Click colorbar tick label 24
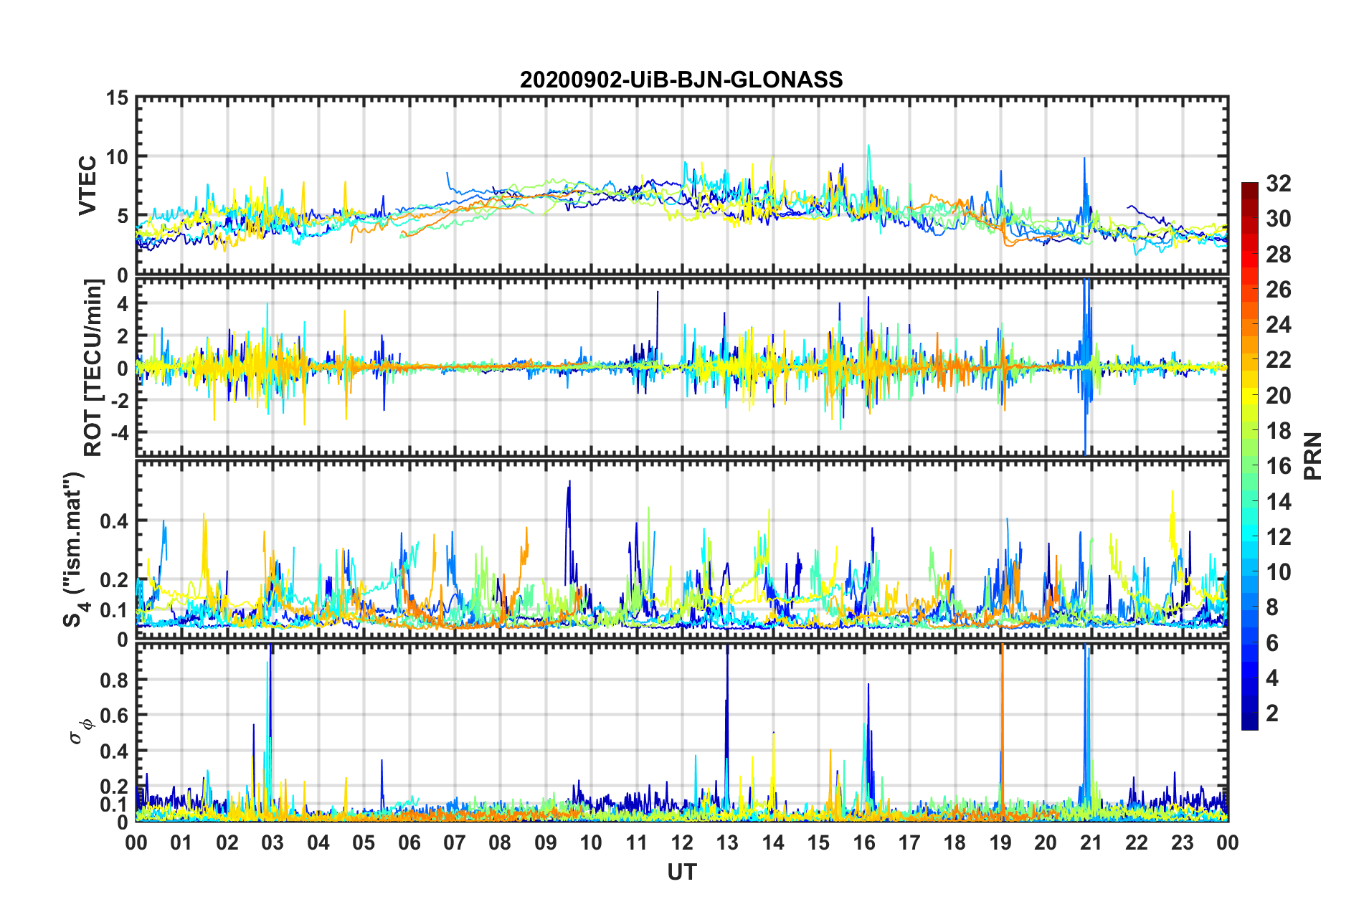The image size is (1364, 912). (1278, 325)
